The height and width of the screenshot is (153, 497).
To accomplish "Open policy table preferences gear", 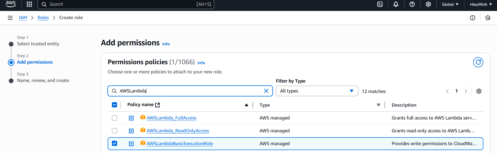I will [x=479, y=91].
